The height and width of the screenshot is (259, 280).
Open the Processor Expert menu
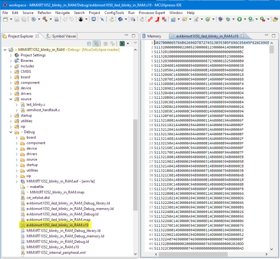[x=152, y=12]
